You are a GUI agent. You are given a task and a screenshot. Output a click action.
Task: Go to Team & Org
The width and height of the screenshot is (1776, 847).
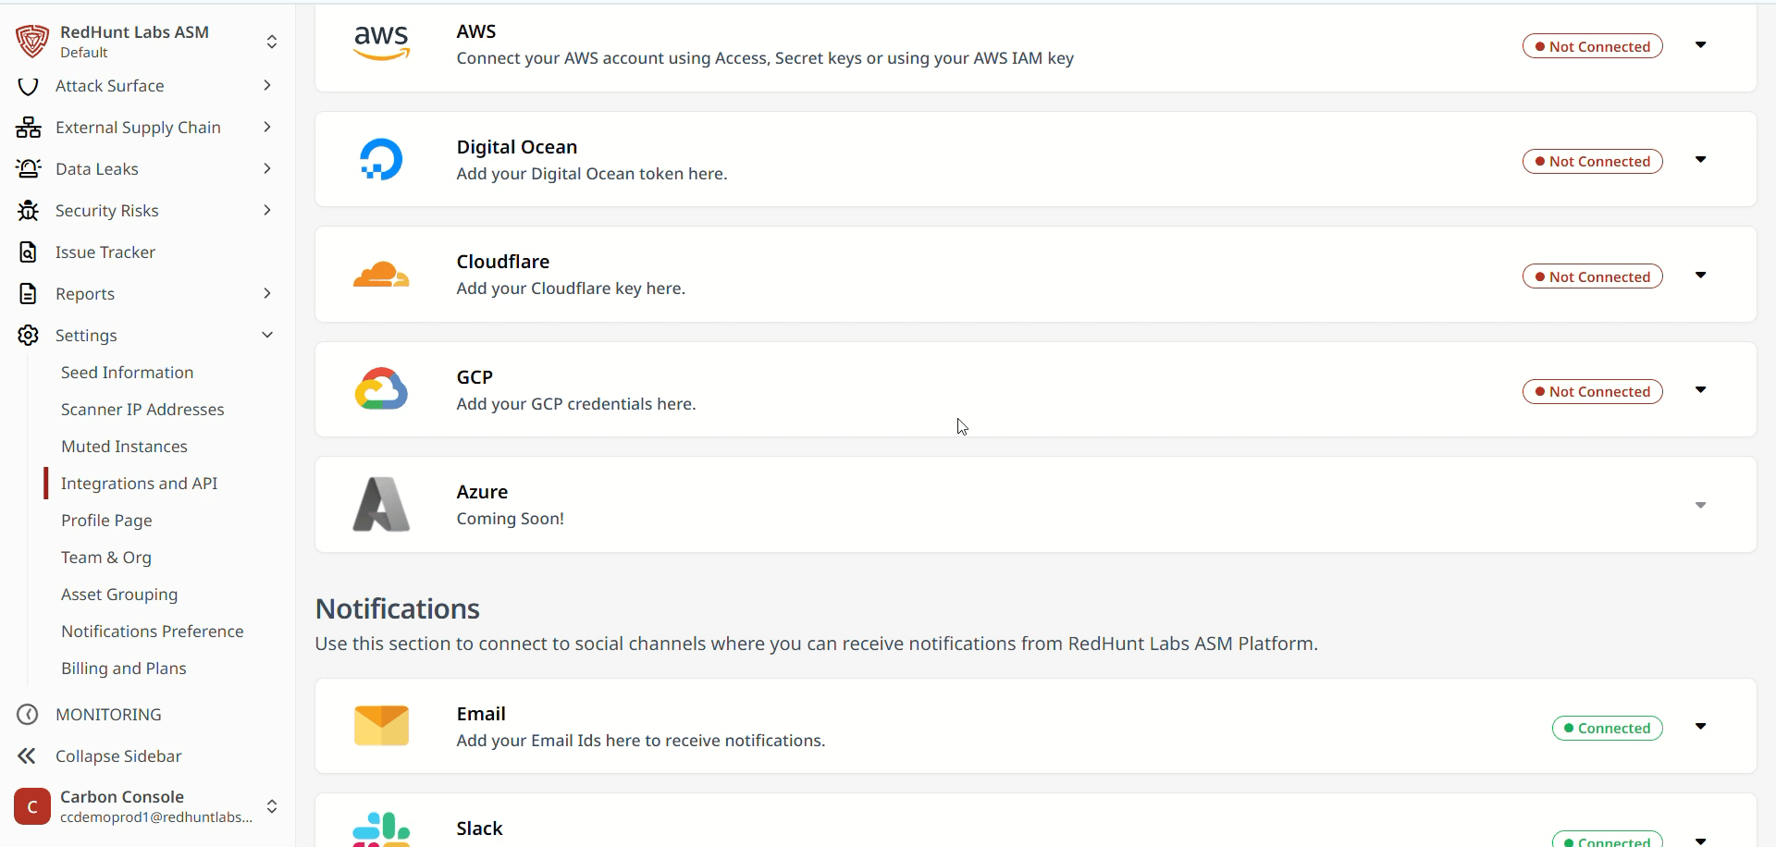(106, 558)
